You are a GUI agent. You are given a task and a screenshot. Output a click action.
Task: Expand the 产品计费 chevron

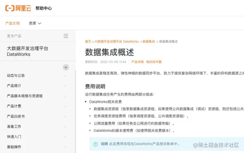pos(65,106)
